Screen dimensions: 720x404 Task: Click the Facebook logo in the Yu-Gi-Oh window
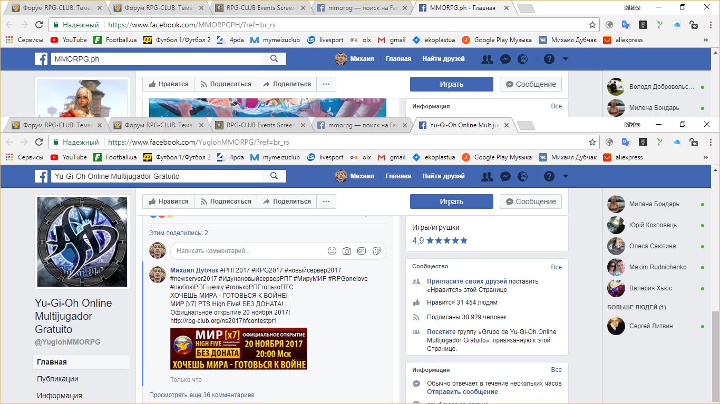41,176
